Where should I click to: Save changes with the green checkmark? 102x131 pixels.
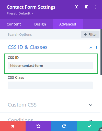pos(89,126)
